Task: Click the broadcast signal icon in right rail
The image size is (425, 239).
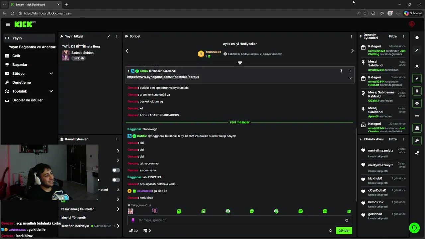Action: point(417,116)
